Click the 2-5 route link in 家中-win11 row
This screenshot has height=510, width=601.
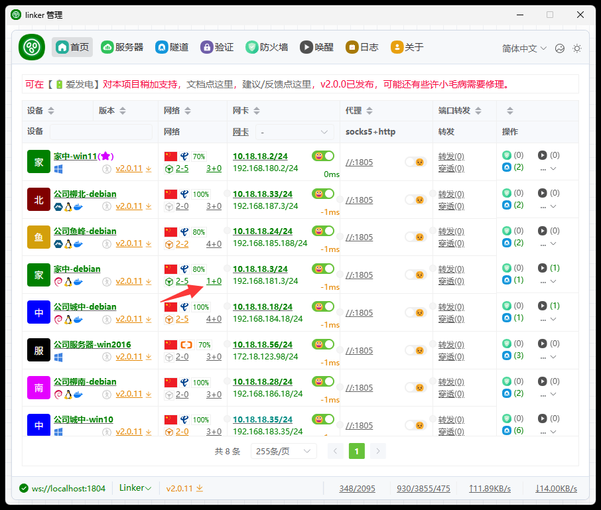(182, 168)
